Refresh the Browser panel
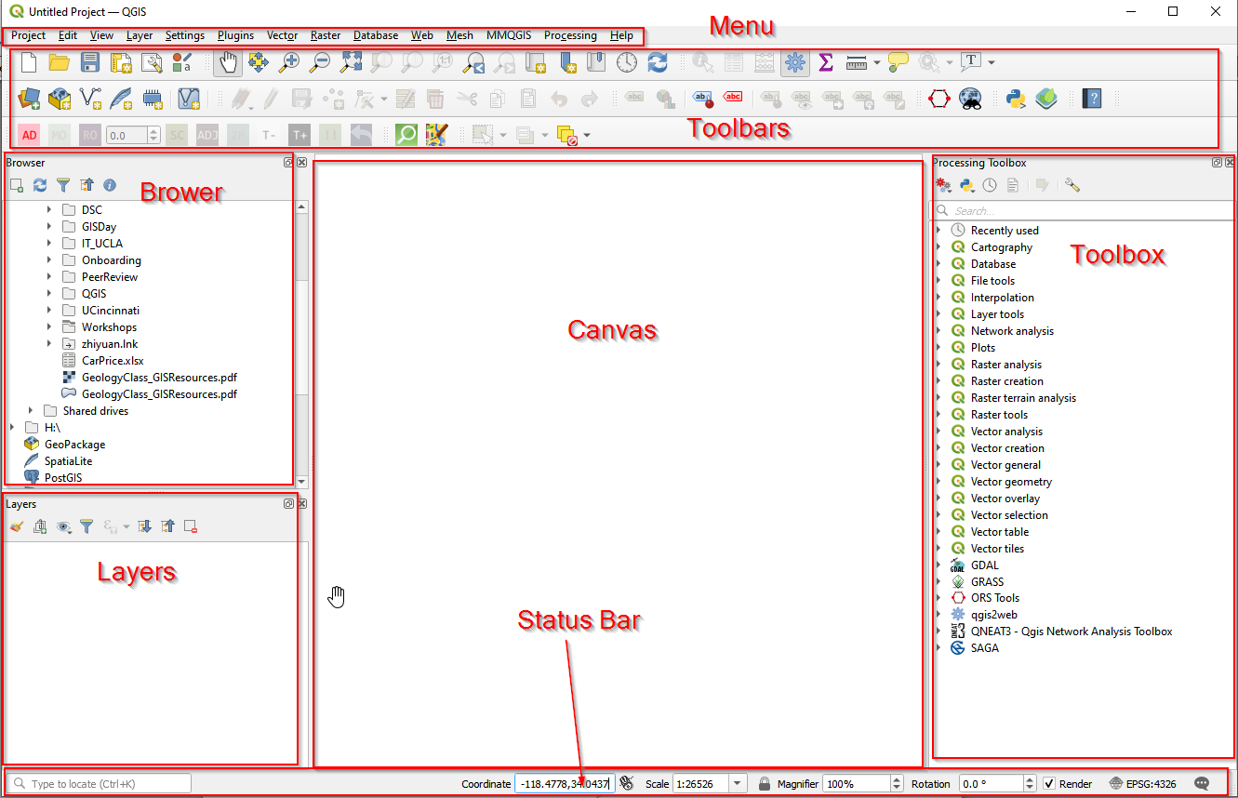Screen dimensions: 1238x798 [40, 186]
